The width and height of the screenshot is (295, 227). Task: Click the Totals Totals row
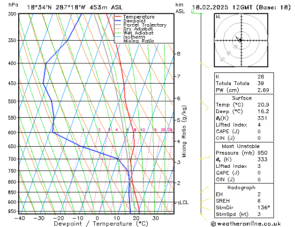[244, 83]
